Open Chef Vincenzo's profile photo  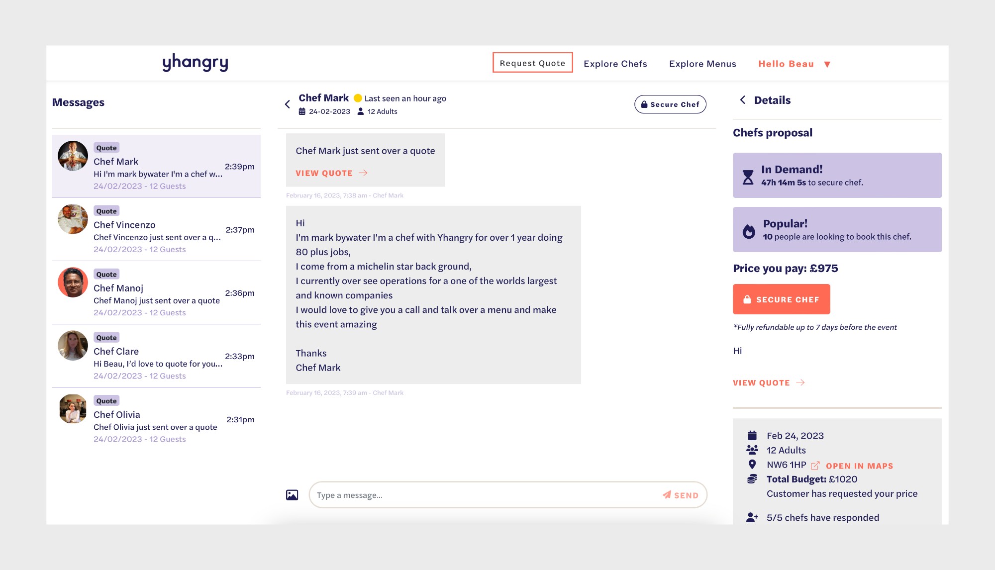coord(73,219)
